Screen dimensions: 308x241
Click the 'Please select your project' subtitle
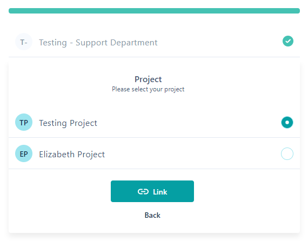click(x=148, y=89)
